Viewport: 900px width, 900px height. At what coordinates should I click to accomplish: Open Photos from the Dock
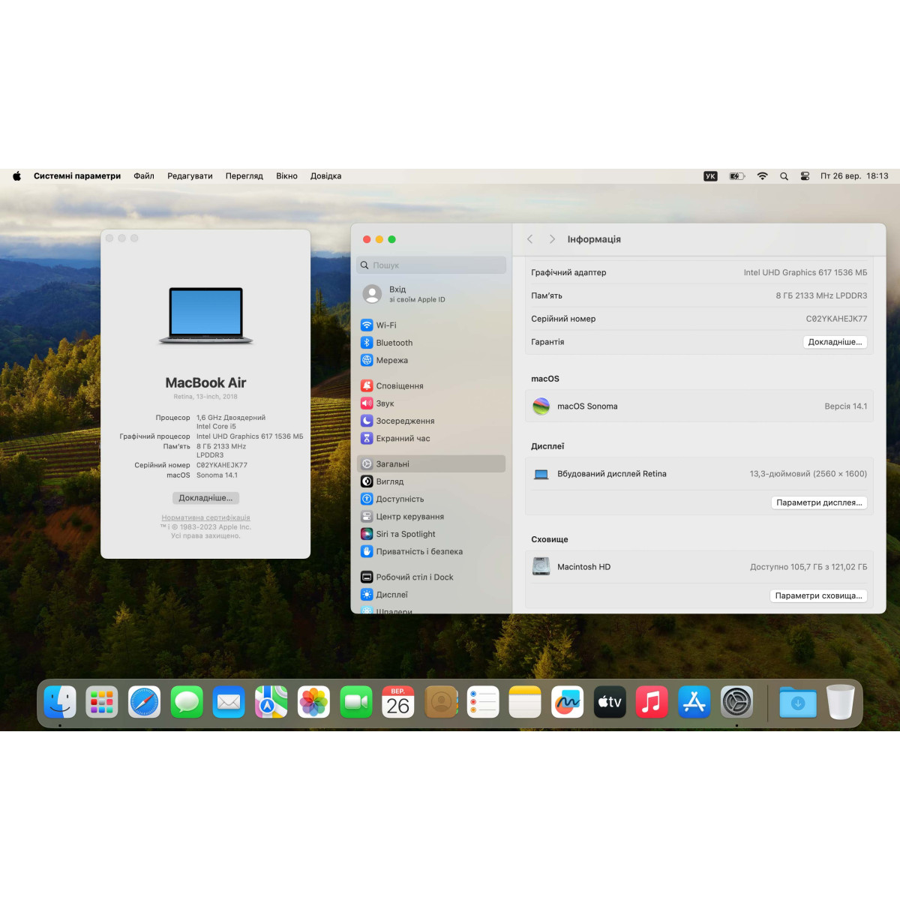(313, 702)
